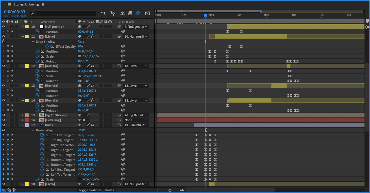Viewport: 370px width, 193px height.
Task: Click the Parent & Link column header
Action: pyautogui.click(x=125, y=22)
